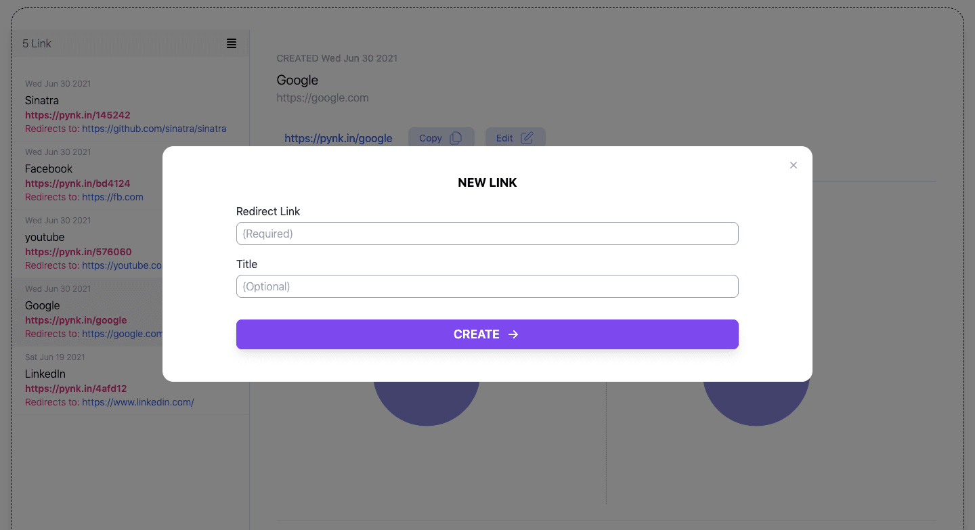The height and width of the screenshot is (530, 975).
Task: Click the Redirect Link input field
Action: pos(487,234)
